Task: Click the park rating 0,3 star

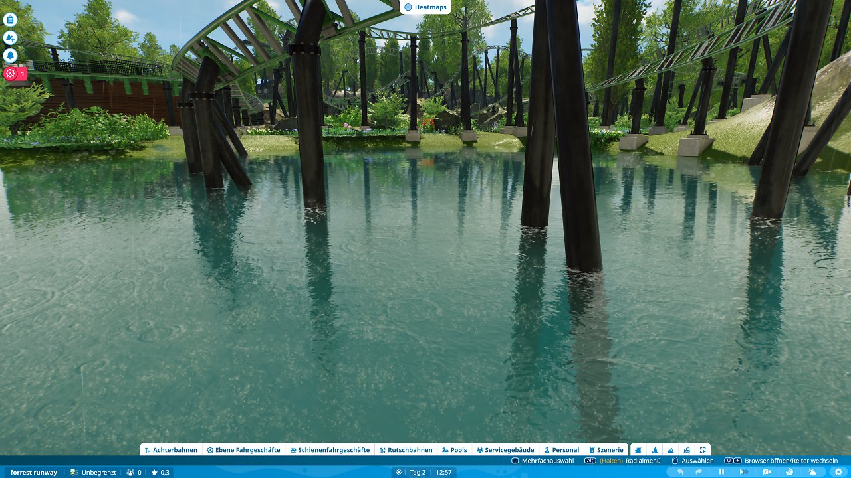Action: (x=160, y=473)
